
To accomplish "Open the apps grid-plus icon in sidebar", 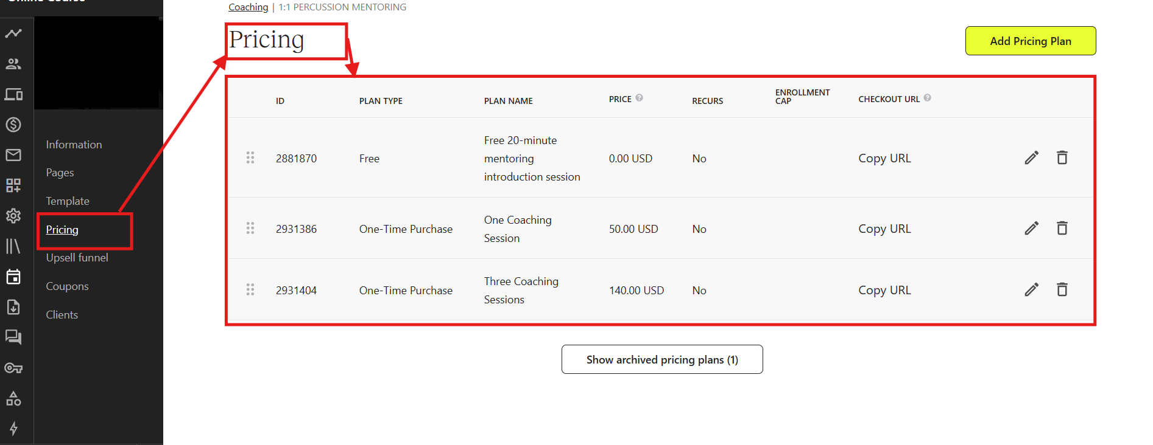I will click(x=13, y=185).
